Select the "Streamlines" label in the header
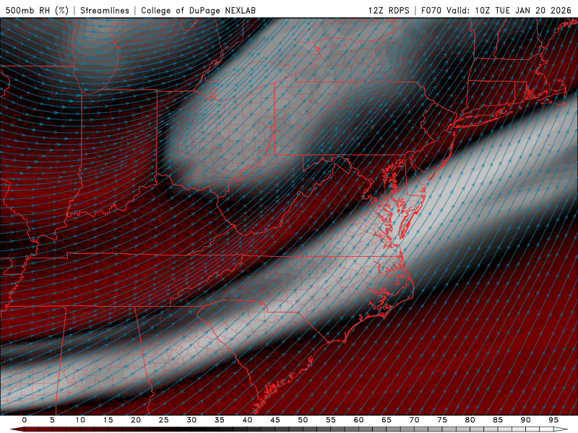Image resolution: width=578 pixels, height=433 pixels. pos(105,10)
